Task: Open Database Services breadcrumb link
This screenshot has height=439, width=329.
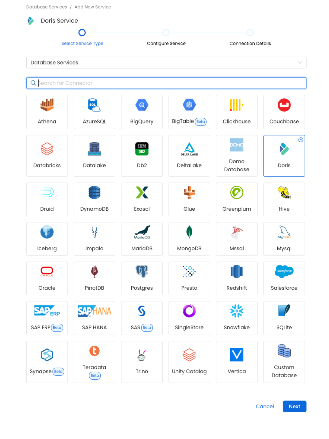Action: click(x=46, y=7)
